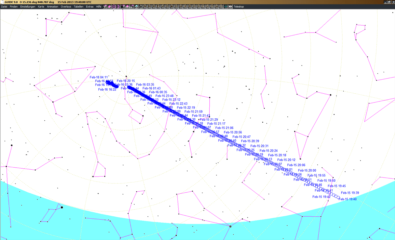Image resolution: width=395 pixels, height=240 pixels.
Task: Open the Finden menu
Action: [x=14, y=7]
